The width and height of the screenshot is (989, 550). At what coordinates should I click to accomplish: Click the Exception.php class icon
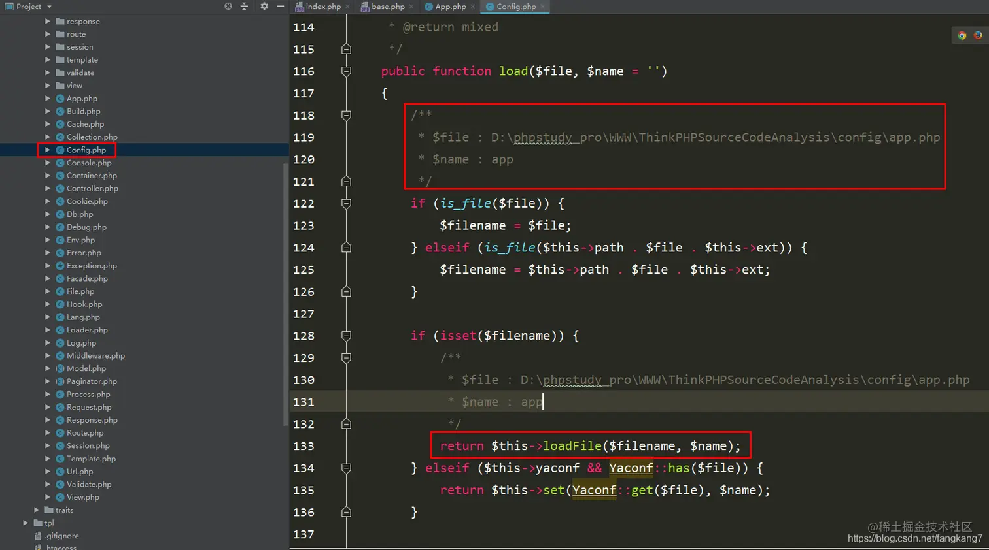coord(60,266)
